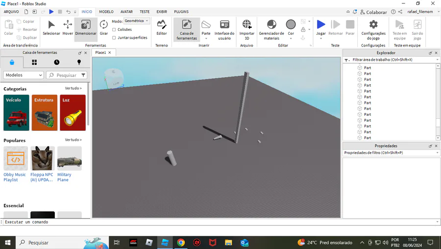Open the Estrutura category card
441x249 pixels.
pos(45,113)
